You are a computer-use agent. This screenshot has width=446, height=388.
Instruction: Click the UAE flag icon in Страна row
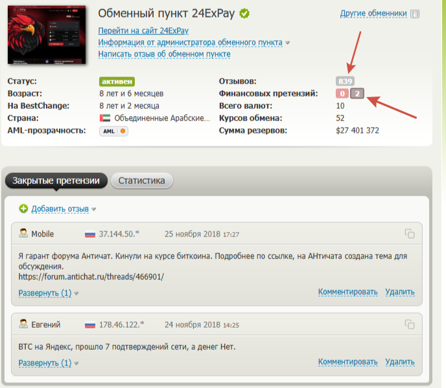click(x=105, y=118)
